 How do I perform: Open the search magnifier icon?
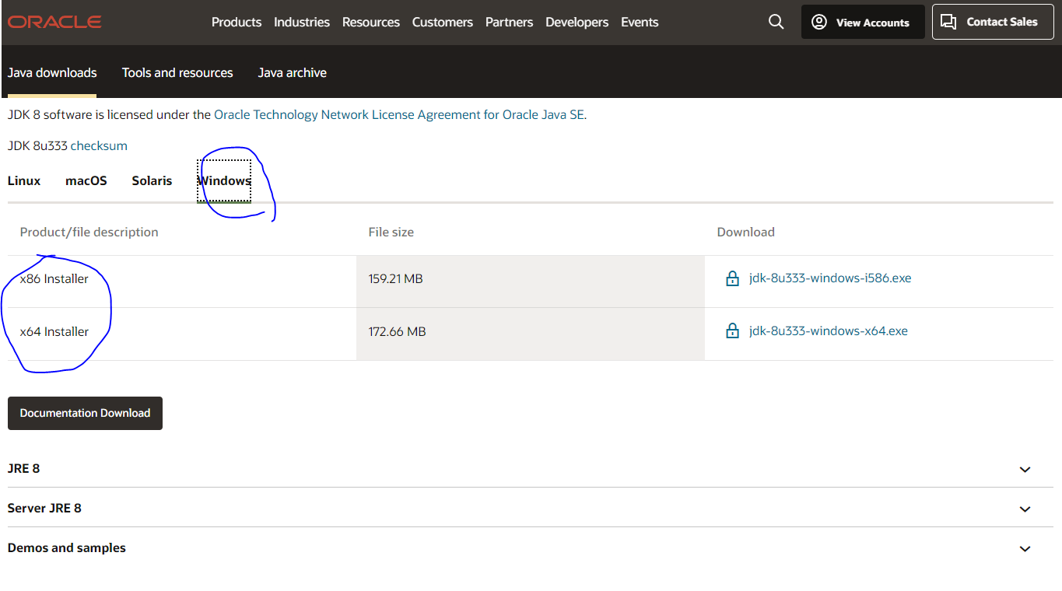776,22
